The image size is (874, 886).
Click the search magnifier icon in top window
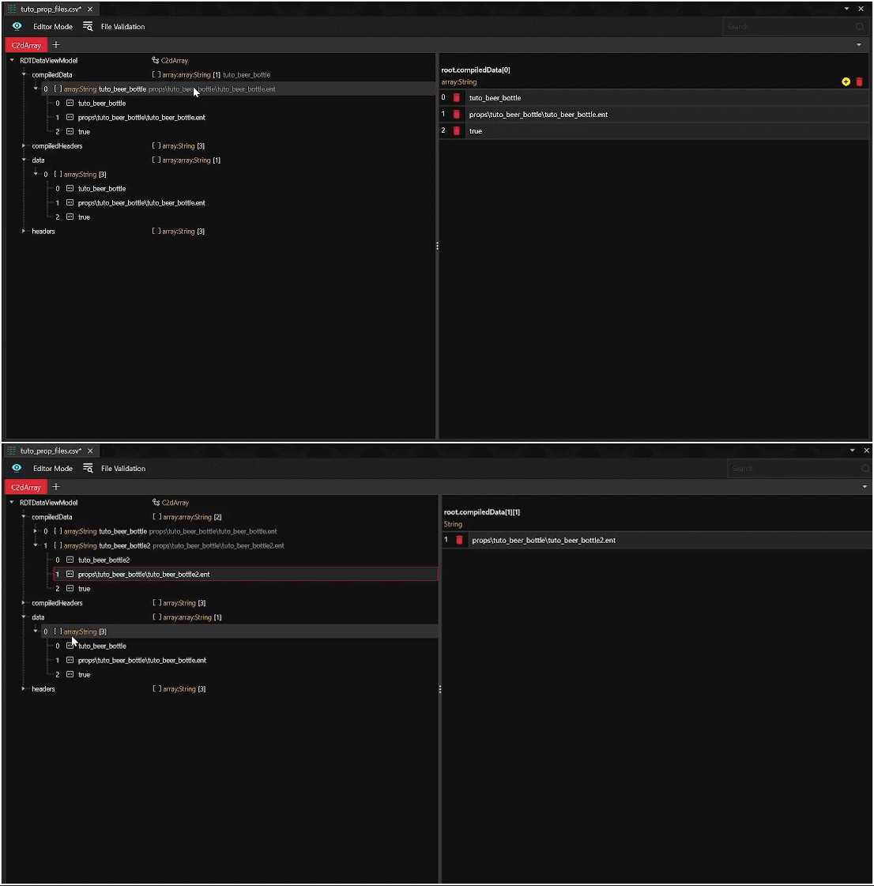pyautogui.click(x=860, y=27)
